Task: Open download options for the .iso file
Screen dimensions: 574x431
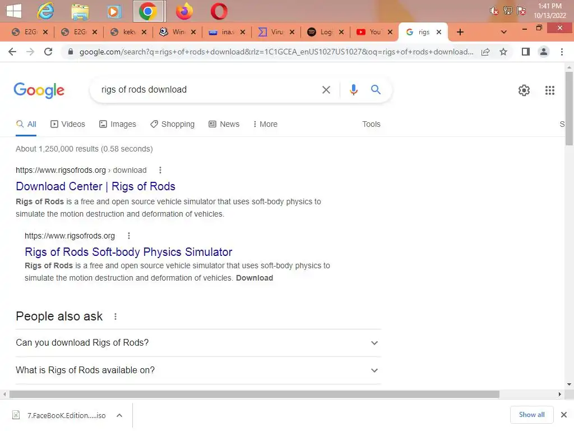Action: coord(119,415)
